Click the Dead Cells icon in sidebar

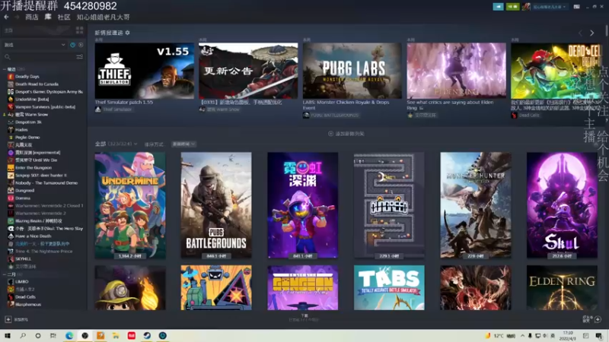(11, 297)
